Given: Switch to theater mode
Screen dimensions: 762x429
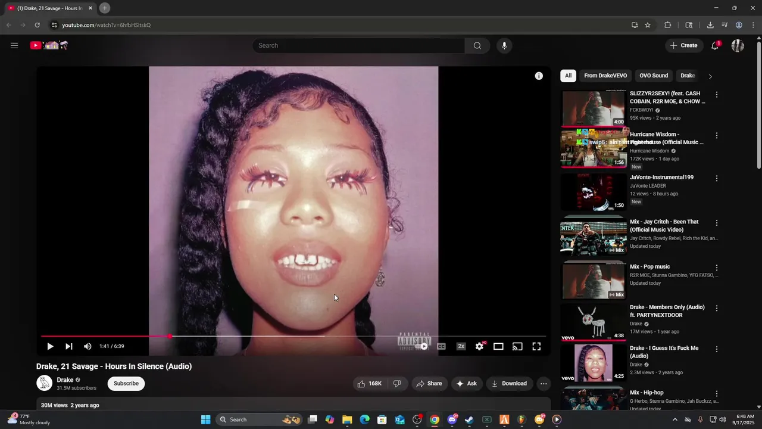Looking at the screenshot, I should coord(498,346).
